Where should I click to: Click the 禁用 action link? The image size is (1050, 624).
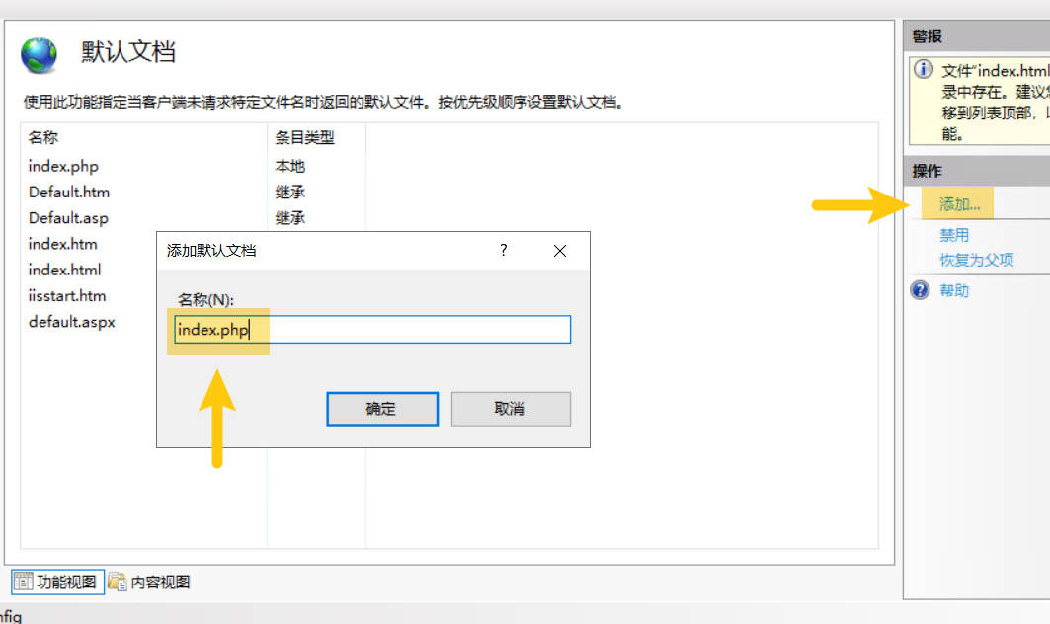coord(954,235)
